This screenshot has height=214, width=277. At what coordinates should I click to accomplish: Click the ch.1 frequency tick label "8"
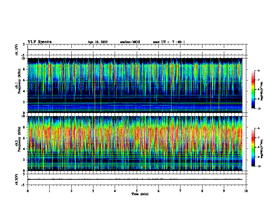point(25,69)
